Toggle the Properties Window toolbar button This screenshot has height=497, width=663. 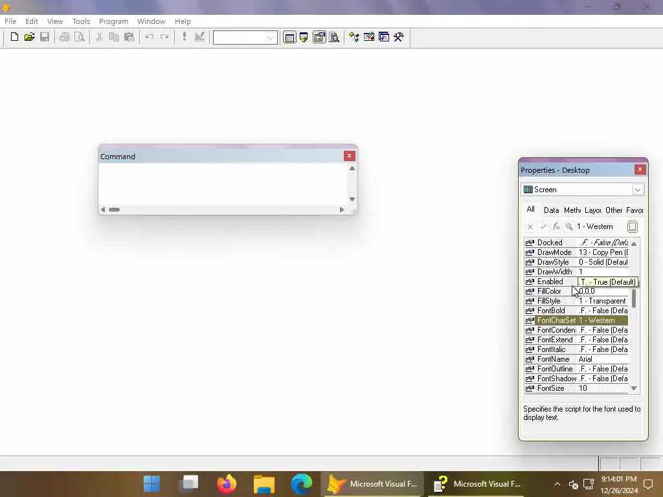click(319, 38)
